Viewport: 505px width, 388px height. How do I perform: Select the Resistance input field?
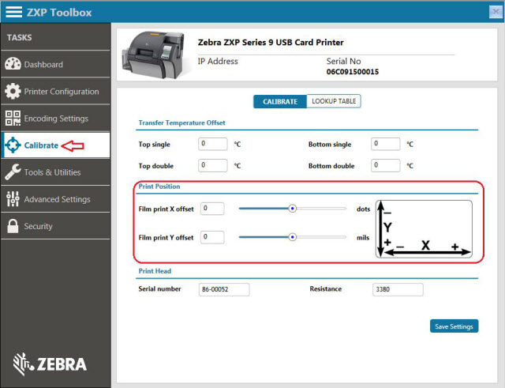(398, 289)
